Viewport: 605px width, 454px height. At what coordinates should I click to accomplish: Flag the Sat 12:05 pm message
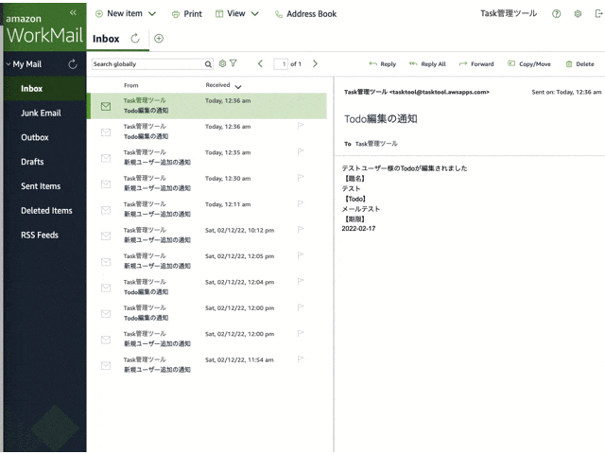tap(301, 255)
